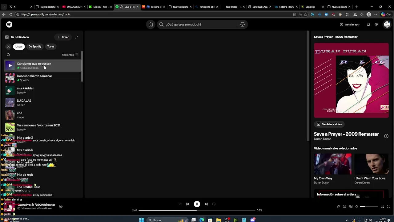Open Browse icon next to search bar
The height and width of the screenshot is (222, 394).
(243, 25)
